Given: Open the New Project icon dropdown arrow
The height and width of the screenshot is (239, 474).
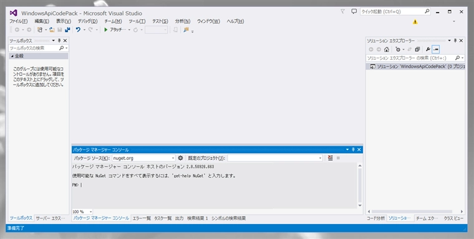Looking at the screenshot, I should 46,30.
